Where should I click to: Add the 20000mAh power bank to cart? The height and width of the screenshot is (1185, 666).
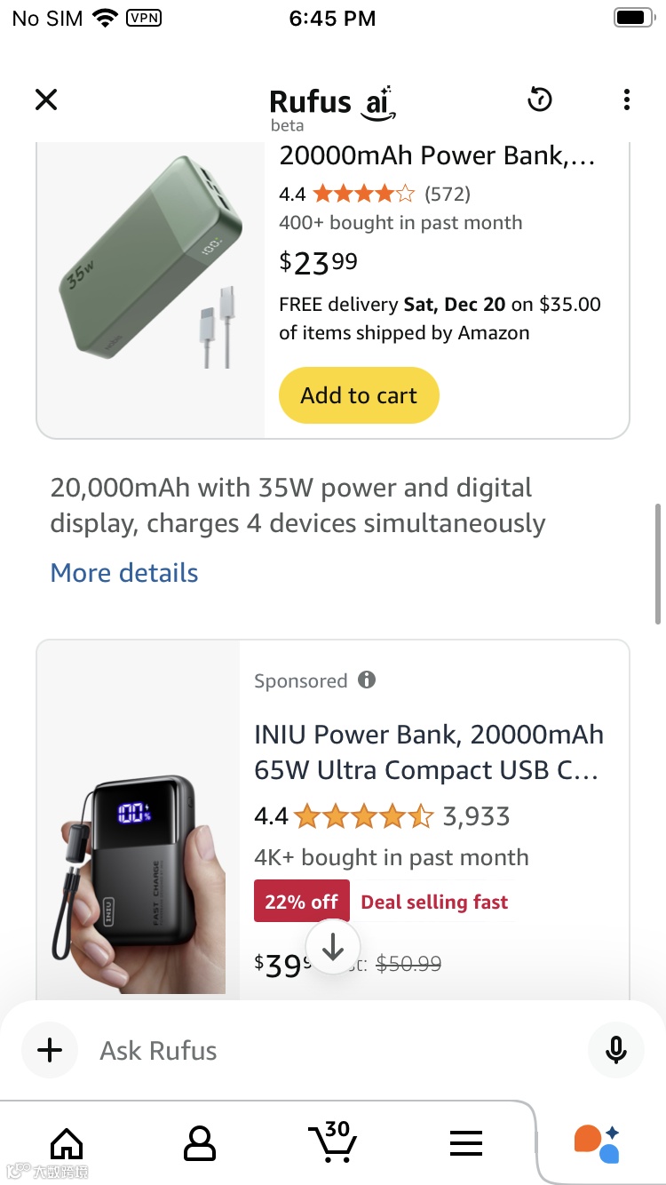[x=359, y=395]
